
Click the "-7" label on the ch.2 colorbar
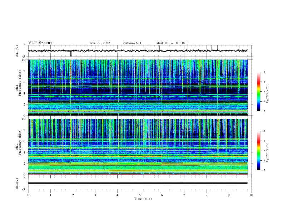point(264,170)
